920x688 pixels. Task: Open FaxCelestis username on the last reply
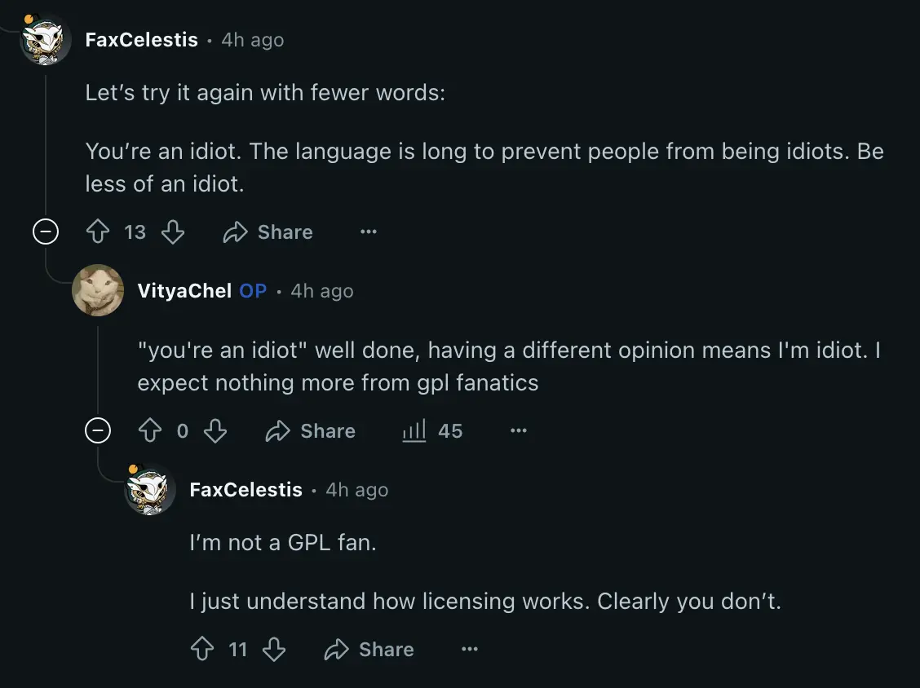245,489
